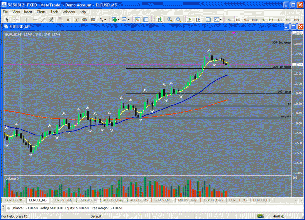Click the Indicators list toolbar icon

[x=208, y=19]
